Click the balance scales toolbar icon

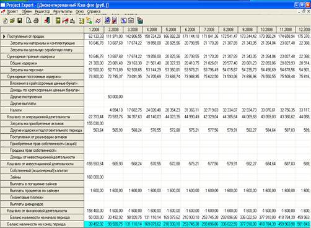point(72,20)
